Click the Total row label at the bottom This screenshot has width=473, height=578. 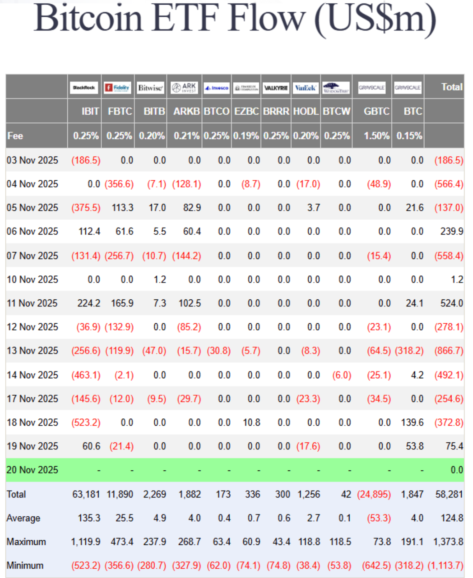tap(16, 494)
